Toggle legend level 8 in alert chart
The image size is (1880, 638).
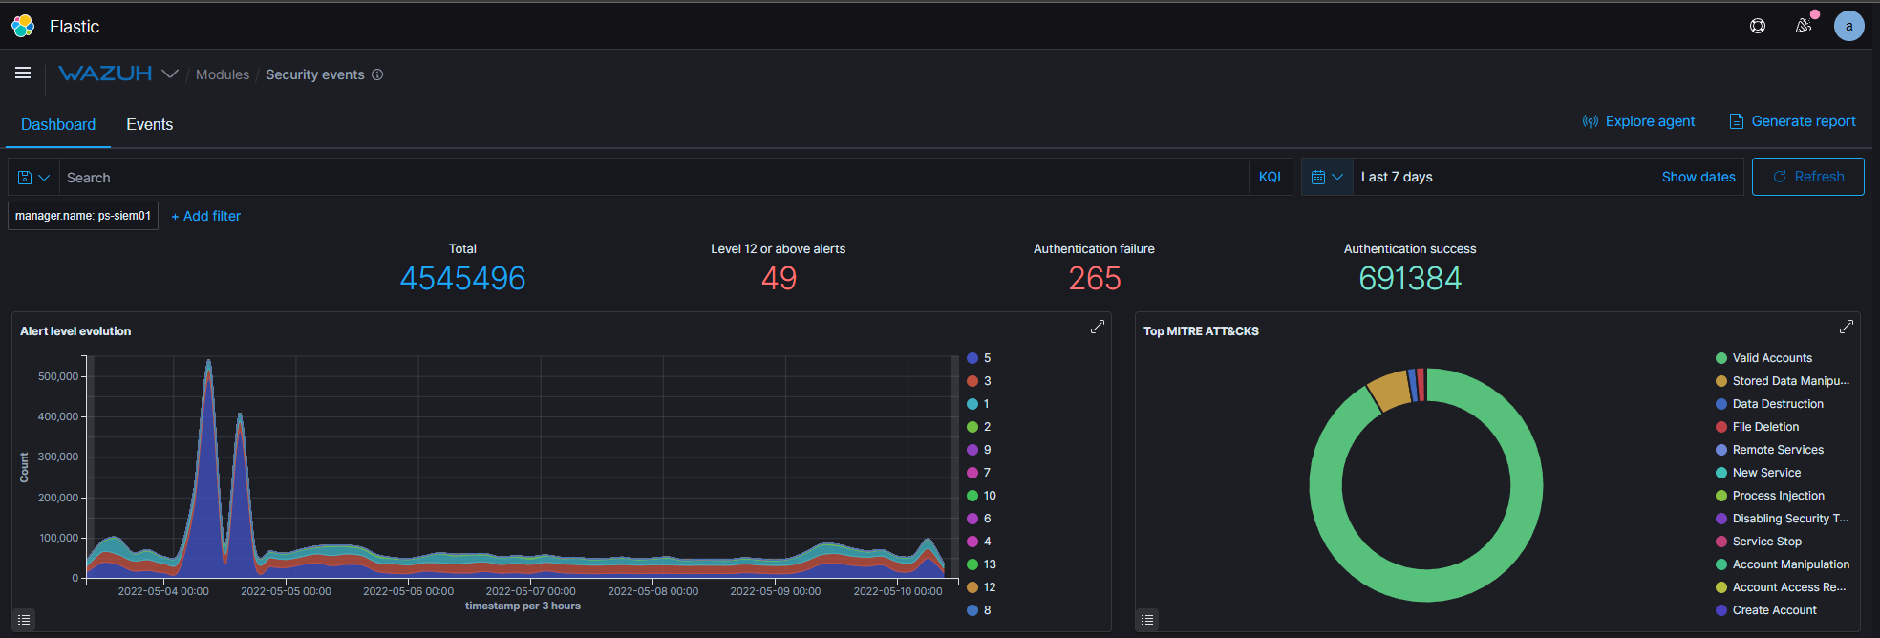pyautogui.click(x=979, y=610)
